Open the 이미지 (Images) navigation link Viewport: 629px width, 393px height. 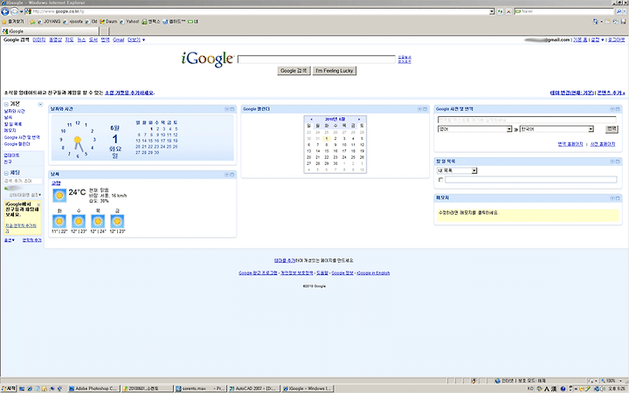[x=39, y=39]
